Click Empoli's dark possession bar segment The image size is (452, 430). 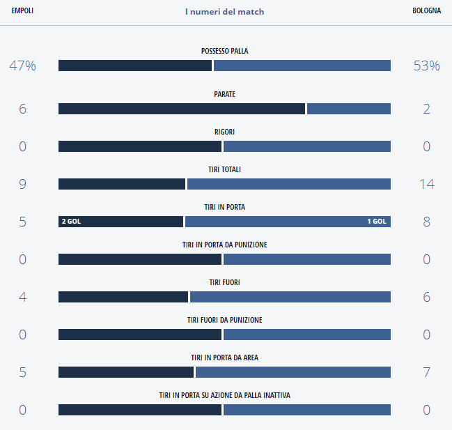coord(134,66)
